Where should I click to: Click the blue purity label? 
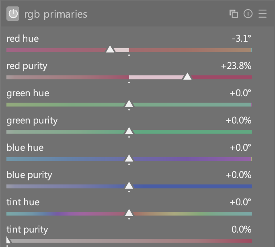pyautogui.click(x=29, y=175)
